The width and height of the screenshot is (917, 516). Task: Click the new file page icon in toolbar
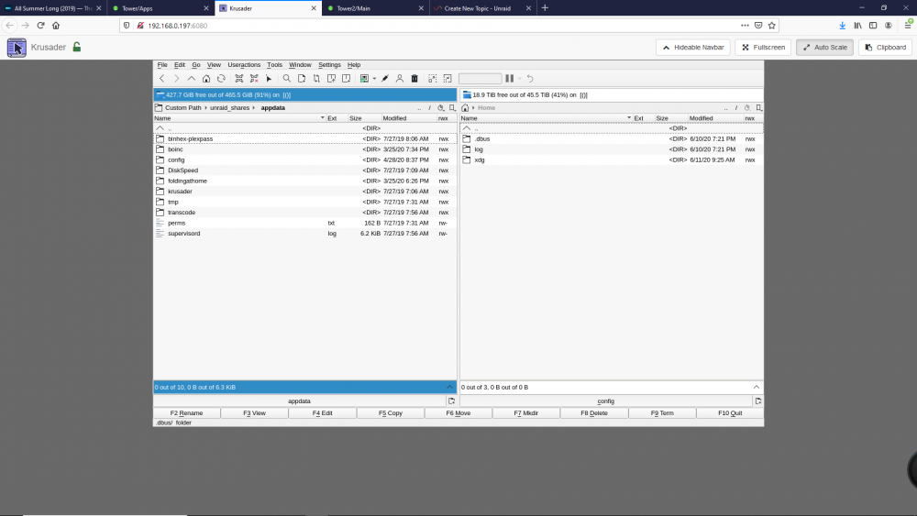click(302, 78)
